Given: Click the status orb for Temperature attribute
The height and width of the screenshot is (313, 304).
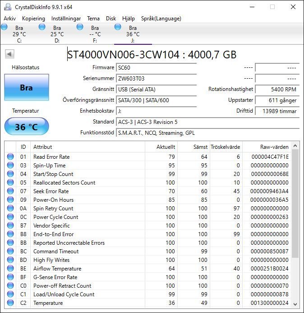Looking at the screenshot, I should click(10, 303).
